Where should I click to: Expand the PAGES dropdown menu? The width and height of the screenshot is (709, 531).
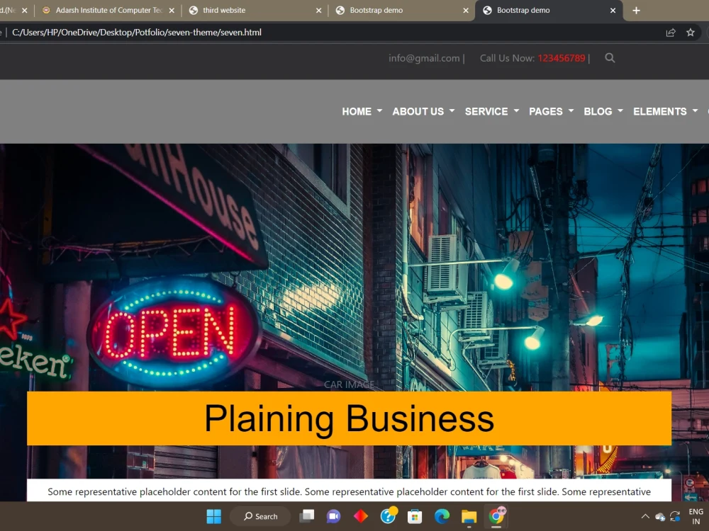click(551, 112)
